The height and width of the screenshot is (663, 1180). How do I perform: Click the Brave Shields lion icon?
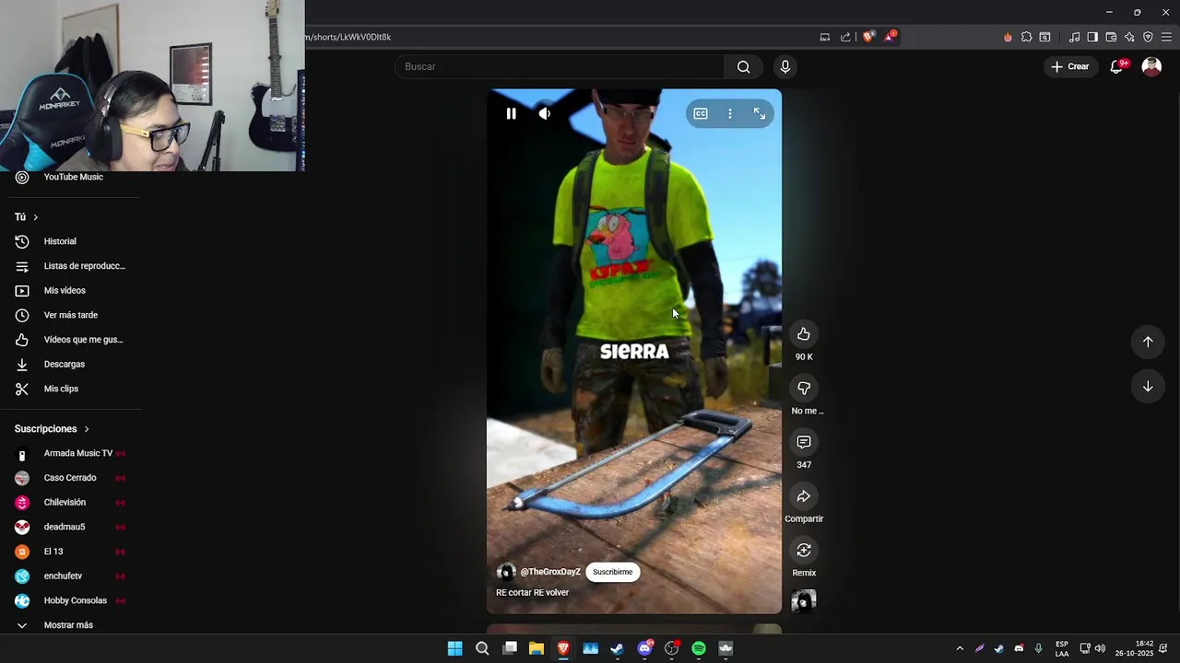868,37
